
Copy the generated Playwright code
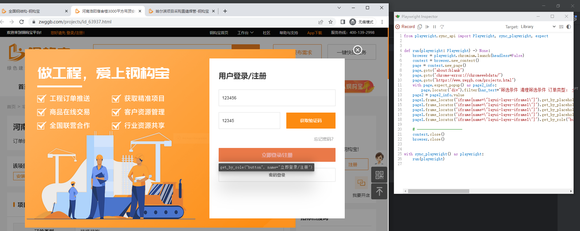420,27
